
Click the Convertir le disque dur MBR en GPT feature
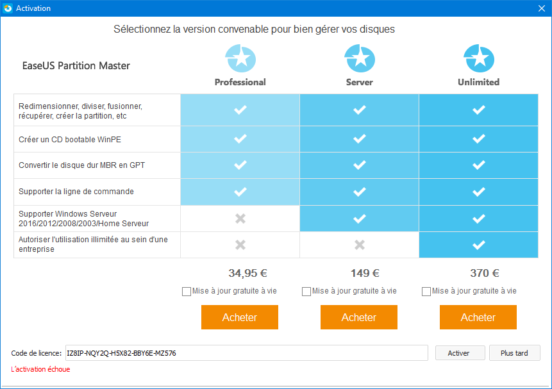81,165
